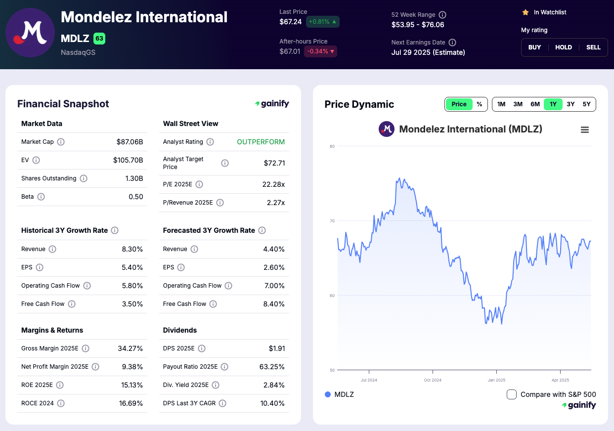Click the +0.81% price change badge

click(323, 22)
